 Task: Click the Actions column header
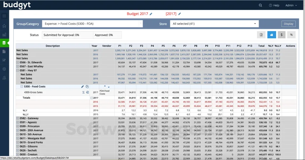[x=290, y=46]
